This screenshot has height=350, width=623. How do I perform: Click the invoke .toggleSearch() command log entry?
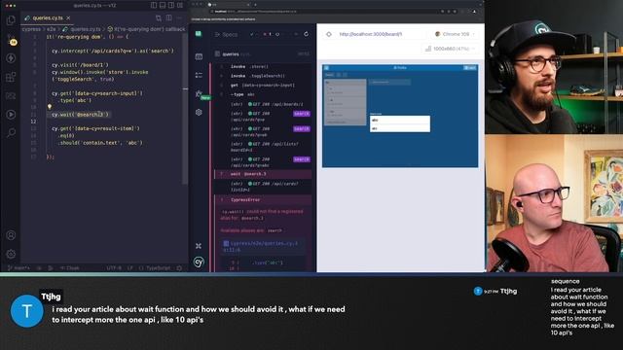coord(263,76)
